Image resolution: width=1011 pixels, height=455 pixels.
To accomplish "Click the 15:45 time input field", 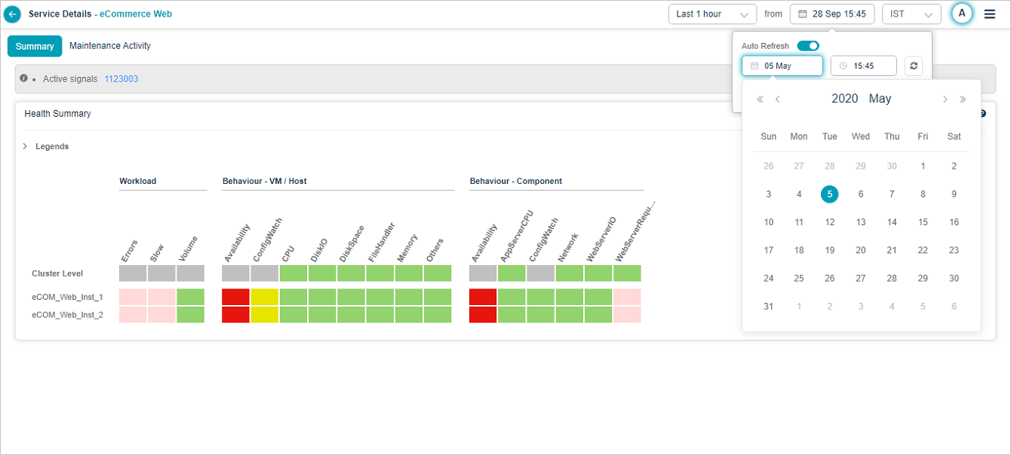I will 864,66.
